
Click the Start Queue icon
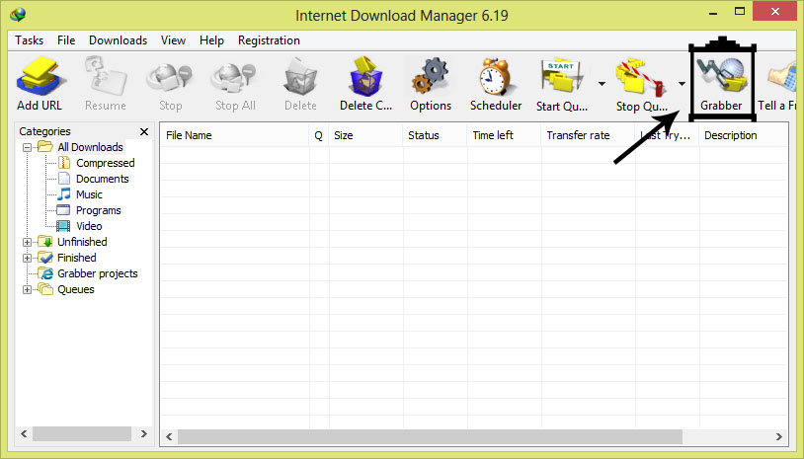[x=561, y=78]
